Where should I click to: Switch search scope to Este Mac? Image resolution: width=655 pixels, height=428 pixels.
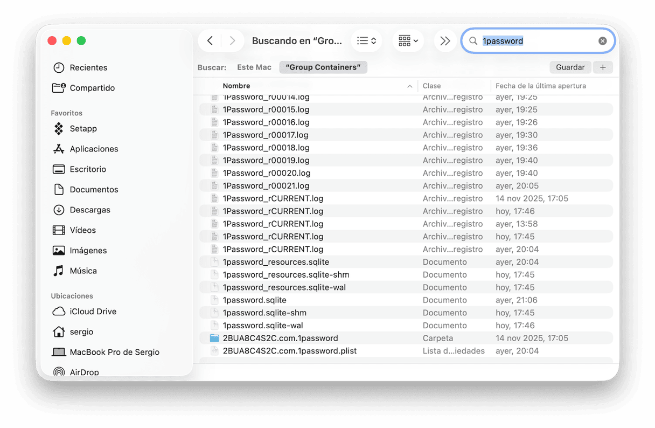tap(254, 67)
